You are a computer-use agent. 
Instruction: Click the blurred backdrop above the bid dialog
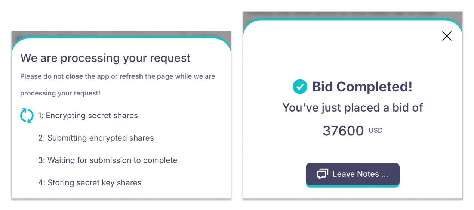tap(353, 14)
